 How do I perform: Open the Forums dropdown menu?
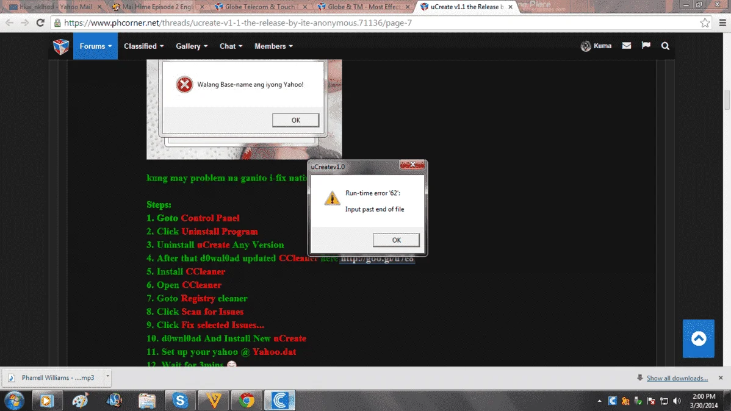(96, 46)
